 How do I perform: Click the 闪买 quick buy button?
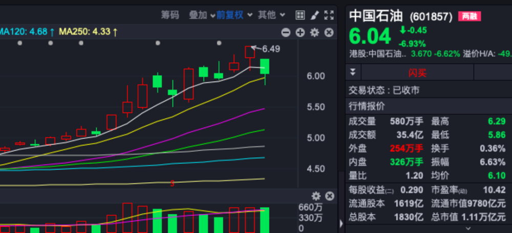417,73
